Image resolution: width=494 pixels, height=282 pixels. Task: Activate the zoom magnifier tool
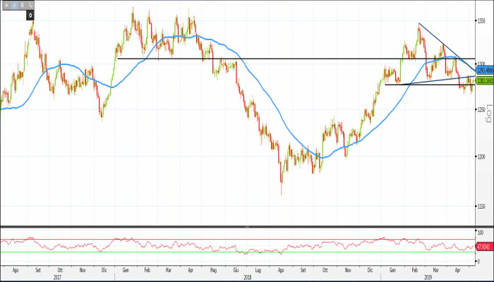coord(31,5)
